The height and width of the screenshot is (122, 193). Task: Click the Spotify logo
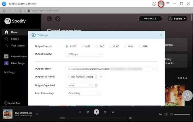[x=15, y=21]
